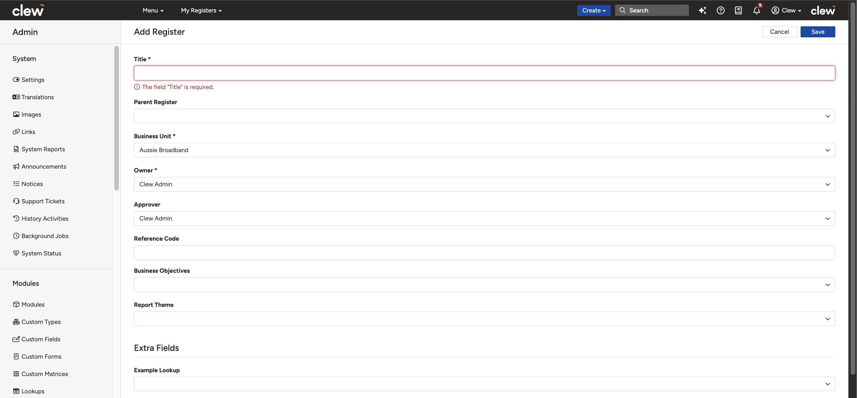Click the Custom Forms document icon
Image resolution: width=857 pixels, height=398 pixels.
(x=16, y=356)
